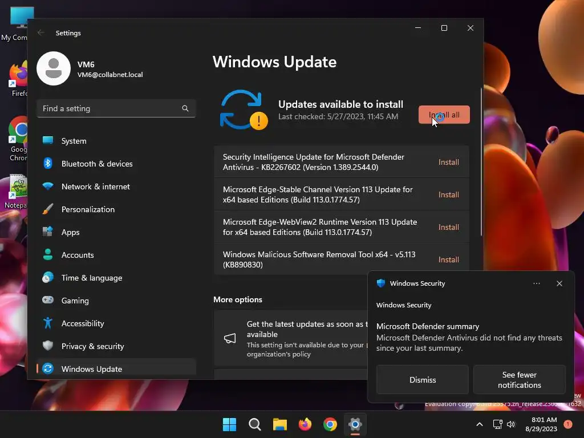
Task: Open the Apps icon in sidebar
Action: pyautogui.click(x=48, y=232)
